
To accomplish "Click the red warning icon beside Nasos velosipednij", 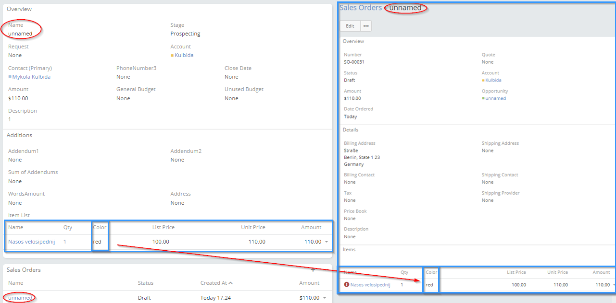I will point(346,285).
